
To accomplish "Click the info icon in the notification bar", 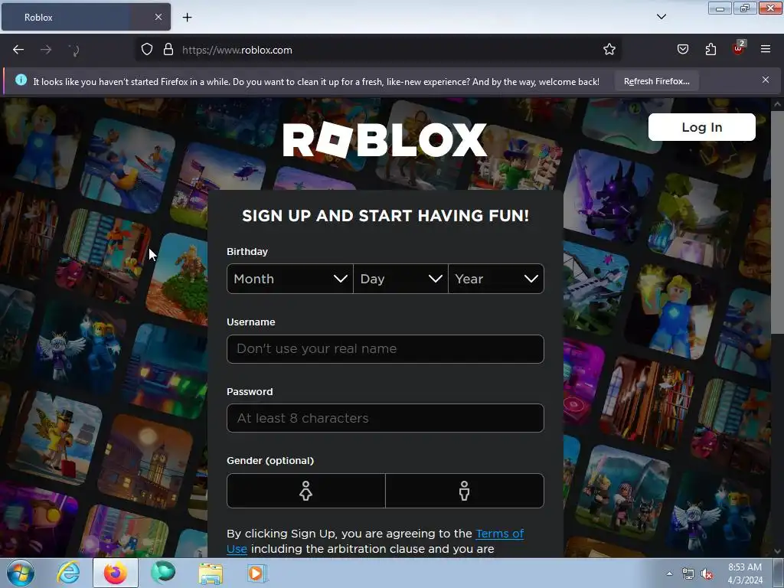I will coord(21,80).
